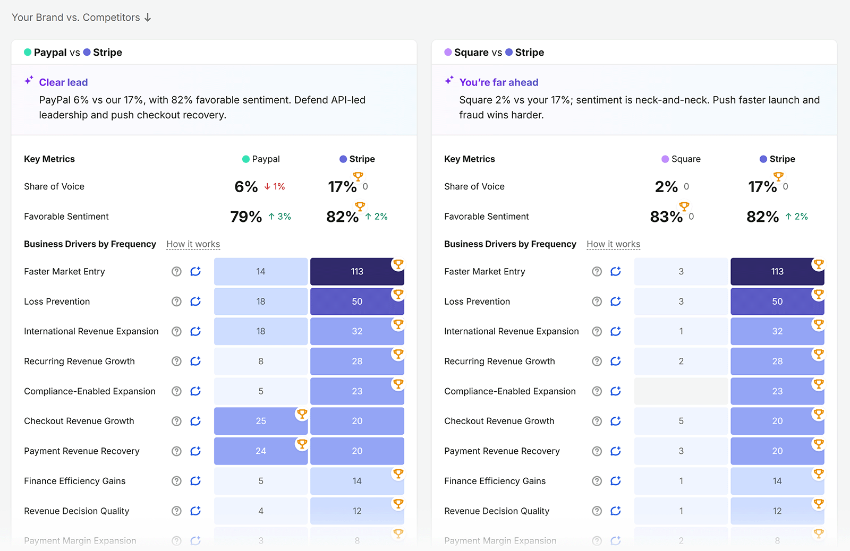850x551 pixels.
Task: Open help icon for Faster Market Entry in Paypal card
Action: [176, 271]
